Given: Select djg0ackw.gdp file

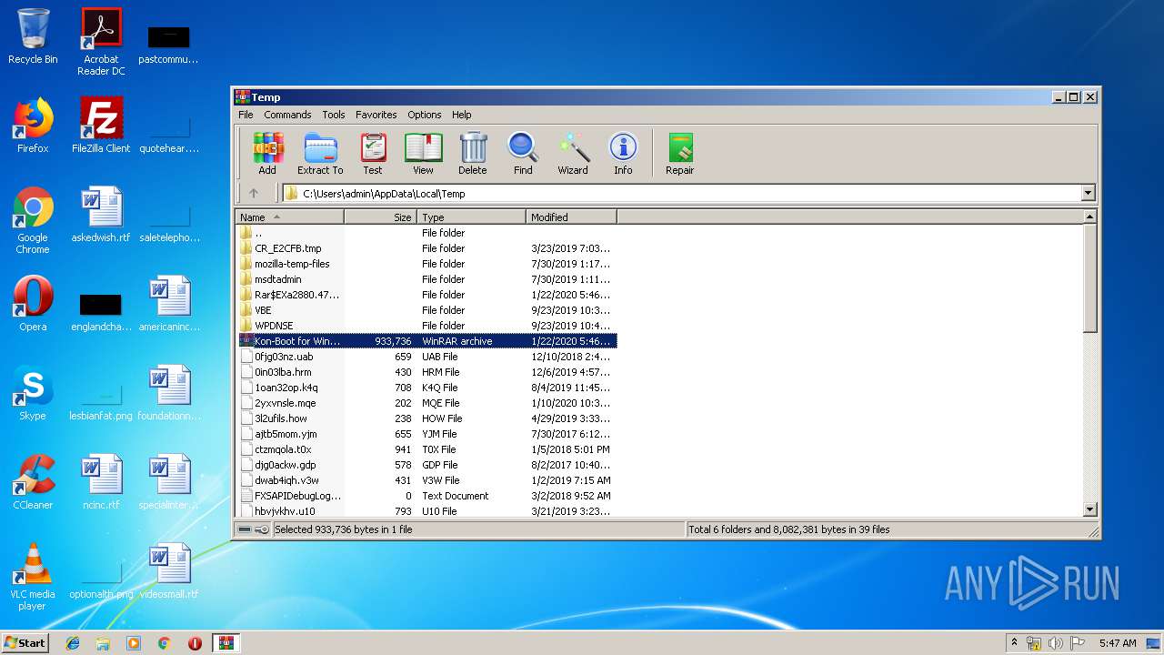Looking at the screenshot, I should (427, 465).
